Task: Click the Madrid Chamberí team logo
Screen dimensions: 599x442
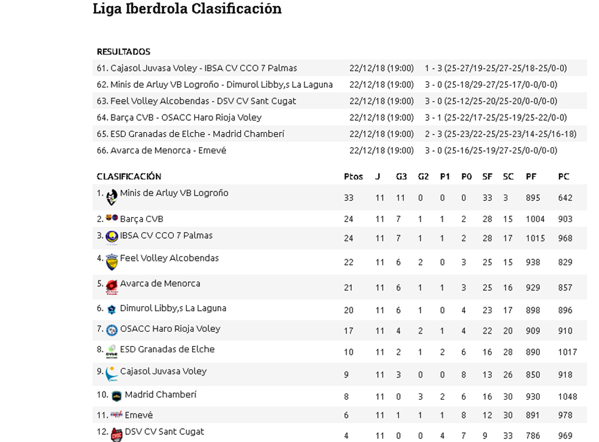Action: pos(116,396)
